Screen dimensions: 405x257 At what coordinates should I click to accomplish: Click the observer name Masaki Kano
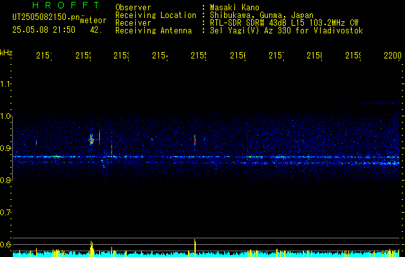(x=234, y=7)
